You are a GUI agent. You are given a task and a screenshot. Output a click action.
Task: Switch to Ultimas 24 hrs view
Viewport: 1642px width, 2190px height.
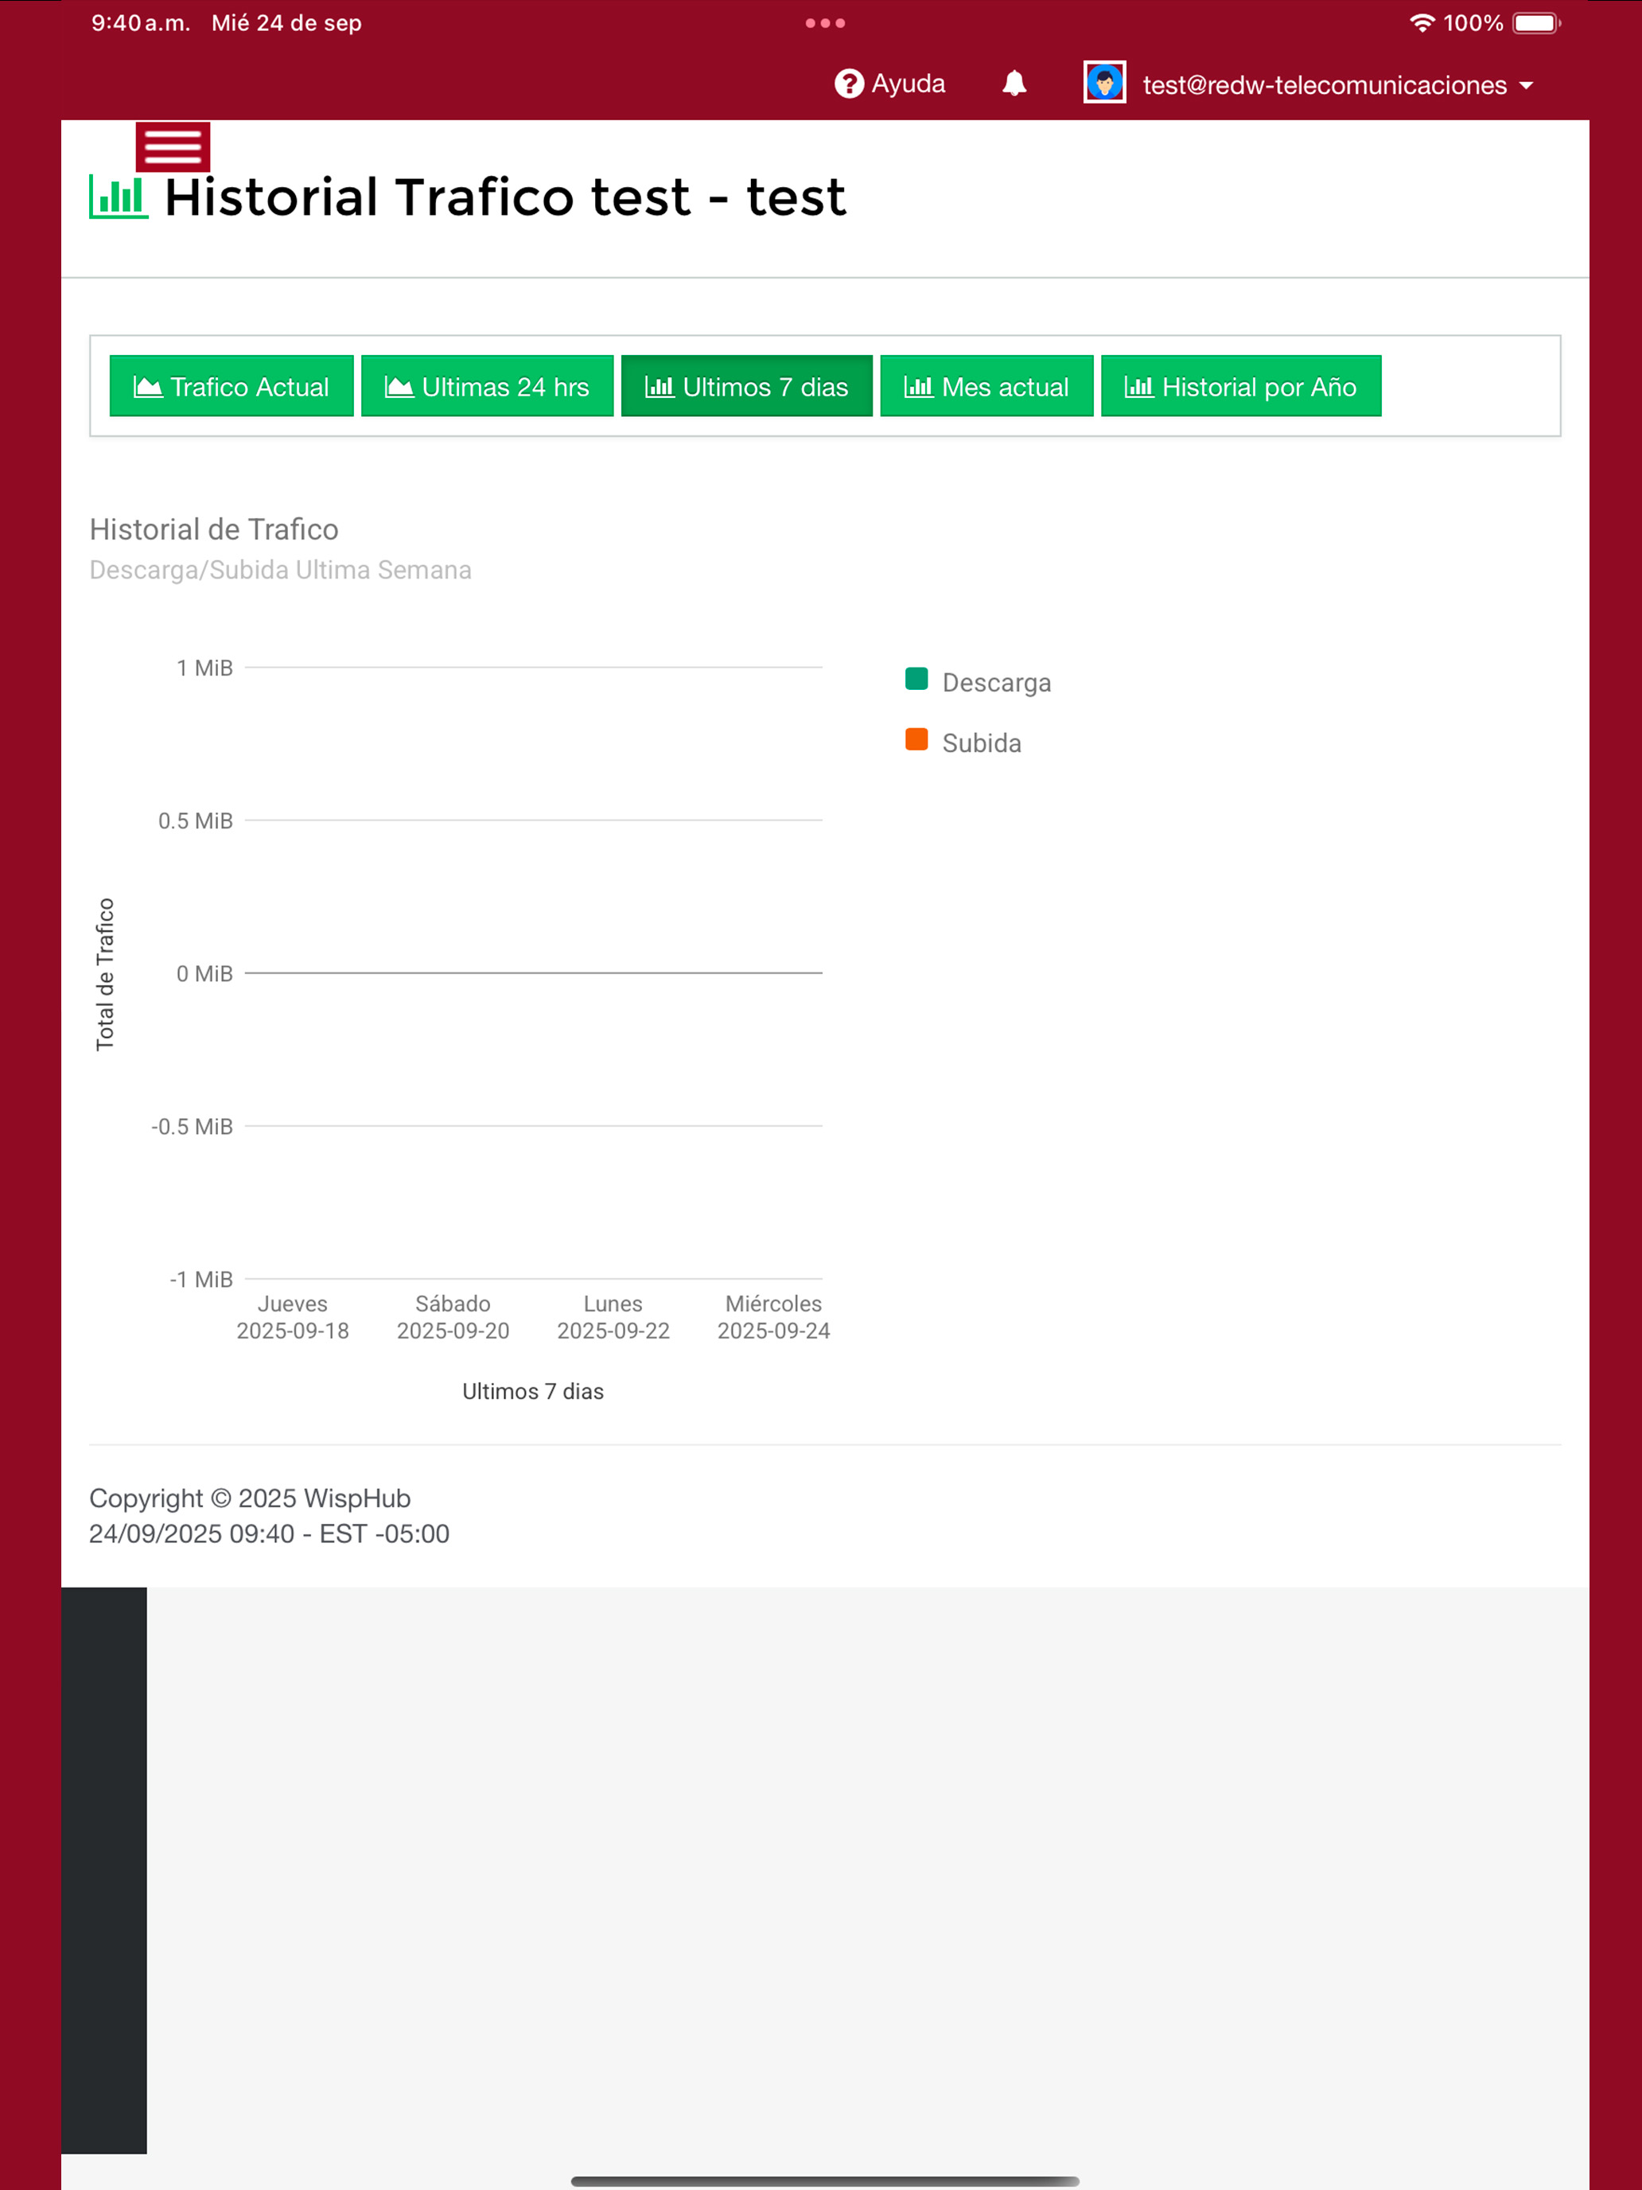pos(486,386)
